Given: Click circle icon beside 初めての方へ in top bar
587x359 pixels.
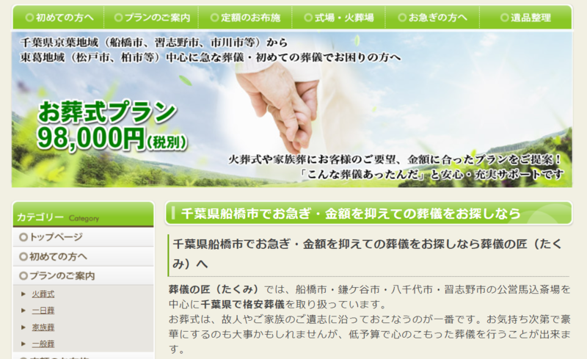Looking at the screenshot, I should pyautogui.click(x=29, y=17).
